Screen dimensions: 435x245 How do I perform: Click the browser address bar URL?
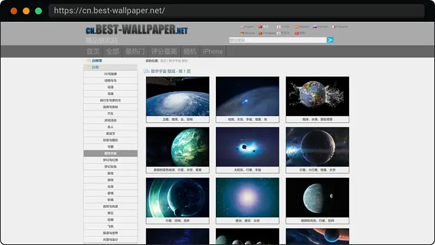pyautogui.click(x=109, y=10)
